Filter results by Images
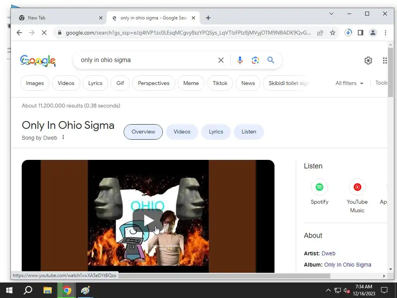This screenshot has width=397, height=298. pyautogui.click(x=35, y=83)
